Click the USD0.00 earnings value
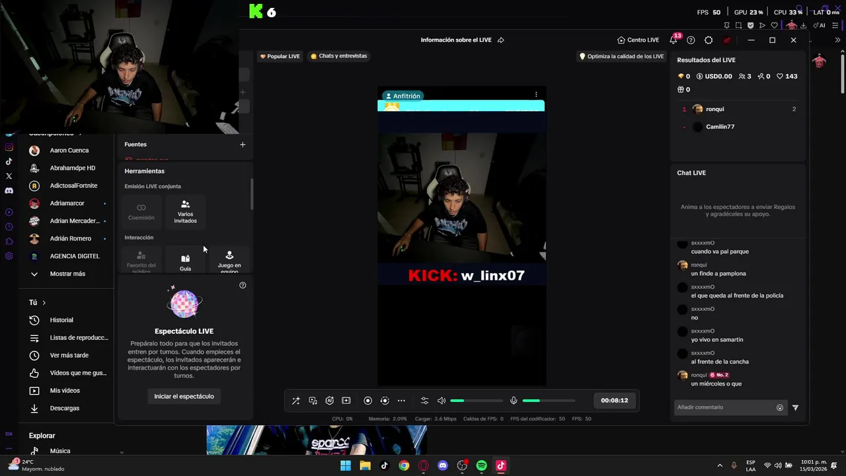 [x=714, y=76]
